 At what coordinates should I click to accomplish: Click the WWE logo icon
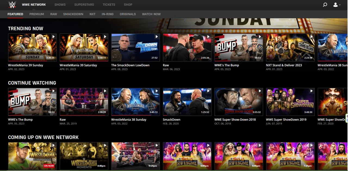click(x=12, y=5)
